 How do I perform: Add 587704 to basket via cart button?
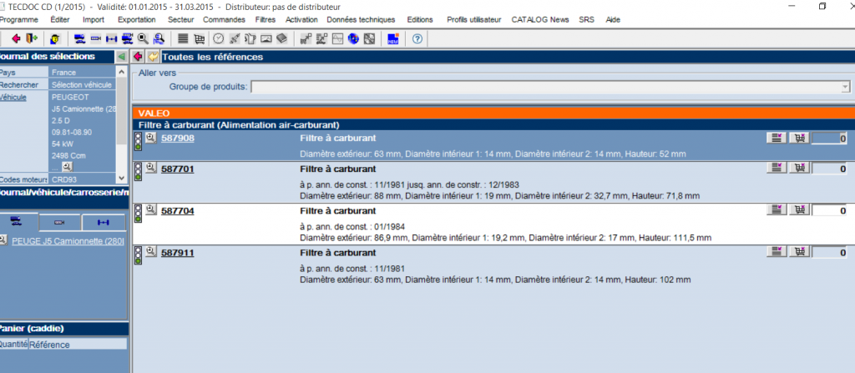pos(799,210)
